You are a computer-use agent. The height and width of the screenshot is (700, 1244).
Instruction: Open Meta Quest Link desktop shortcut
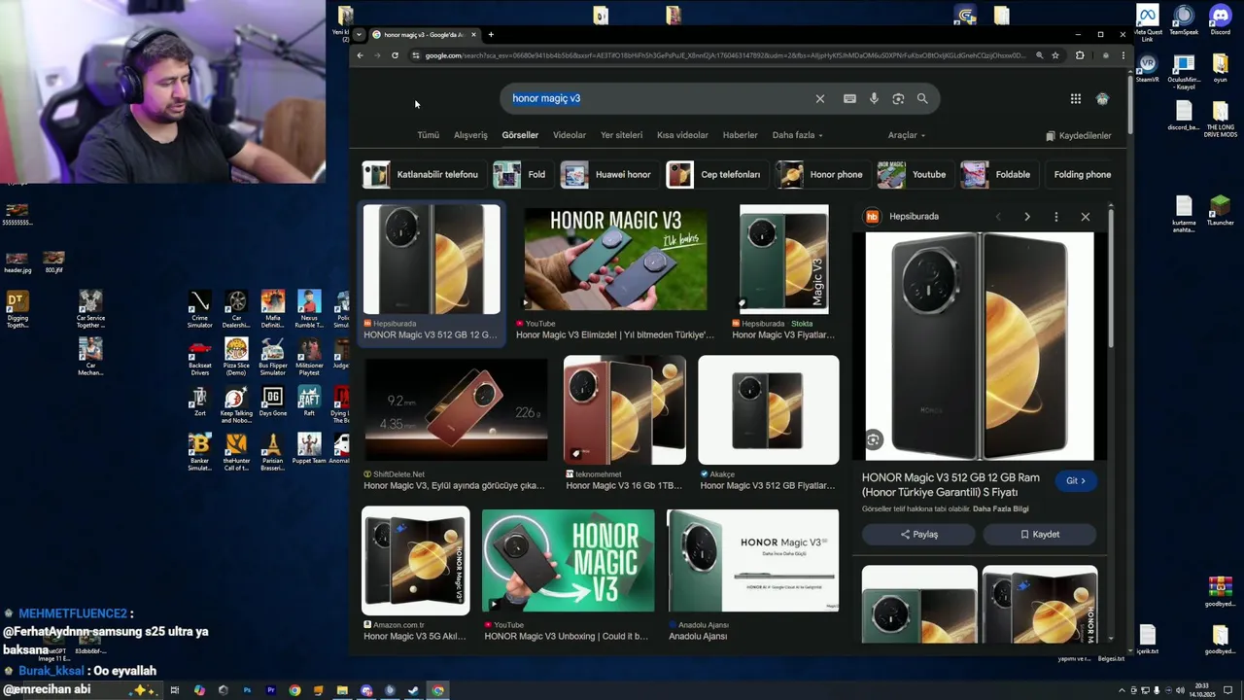point(1148,23)
